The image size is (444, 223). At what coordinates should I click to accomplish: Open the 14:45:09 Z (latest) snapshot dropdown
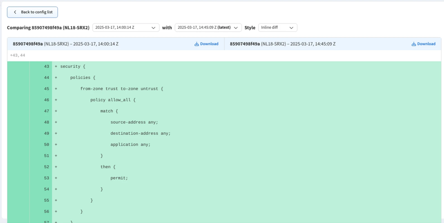(208, 27)
